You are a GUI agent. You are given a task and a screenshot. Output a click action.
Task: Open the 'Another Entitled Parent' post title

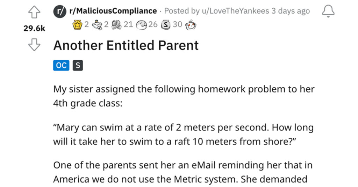click(x=126, y=45)
